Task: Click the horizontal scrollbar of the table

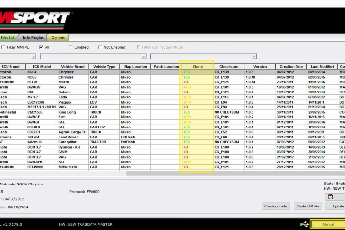Action: [x=235, y=173]
